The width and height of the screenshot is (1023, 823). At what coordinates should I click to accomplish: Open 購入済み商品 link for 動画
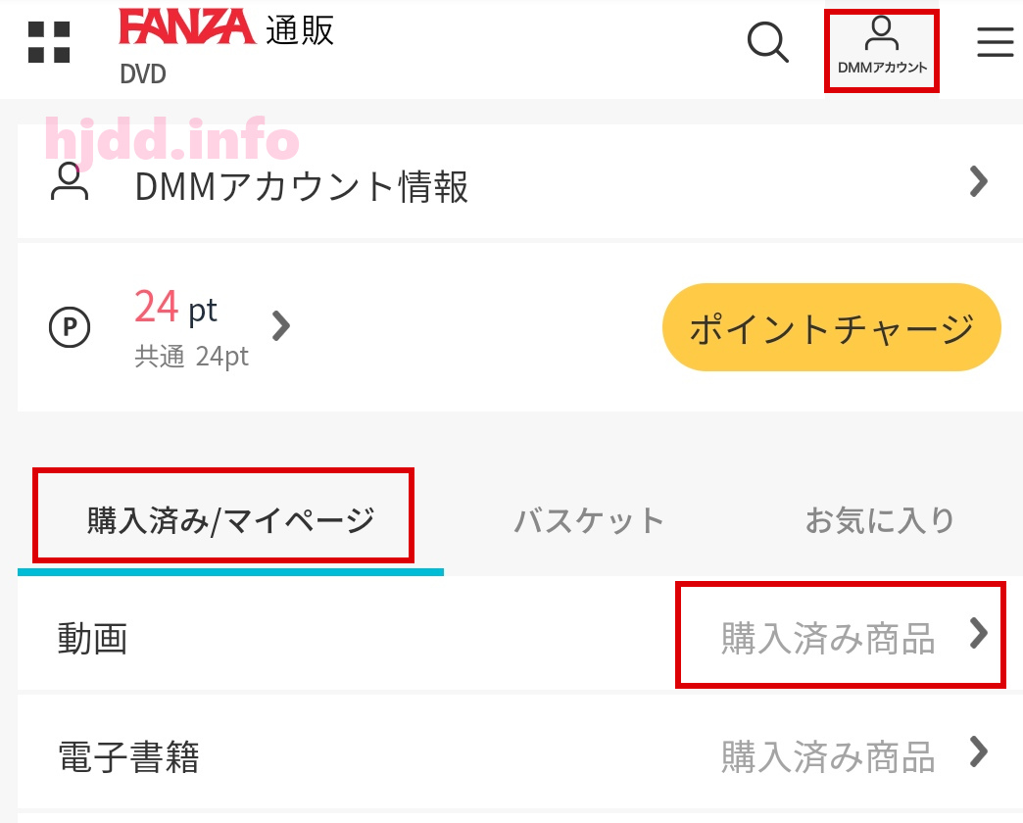point(828,639)
